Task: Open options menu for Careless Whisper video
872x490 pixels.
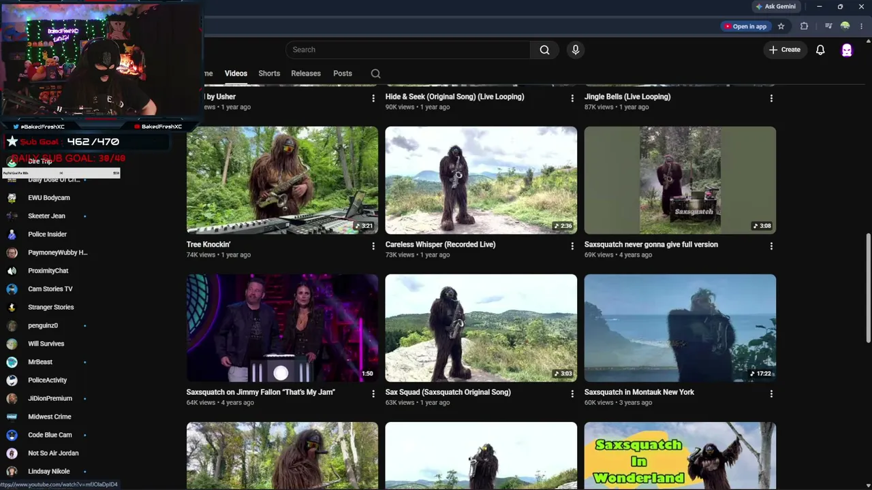Action: (572, 246)
